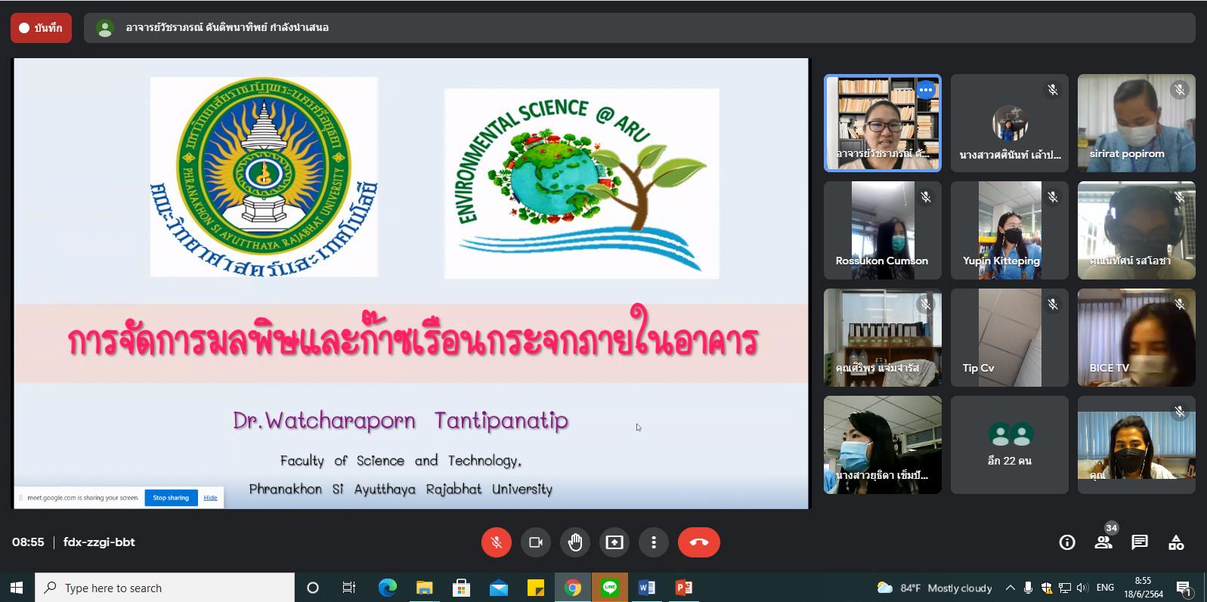The width and height of the screenshot is (1207, 602).
Task: Select the presenter video tile with bookshelf
Action: pyautogui.click(x=883, y=123)
